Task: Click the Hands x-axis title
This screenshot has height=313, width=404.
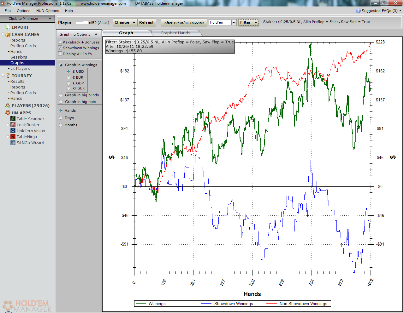Action: [x=252, y=294]
